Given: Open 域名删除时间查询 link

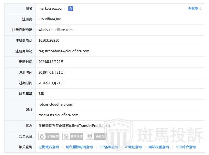Looking at the screenshot, I should coord(79,147).
